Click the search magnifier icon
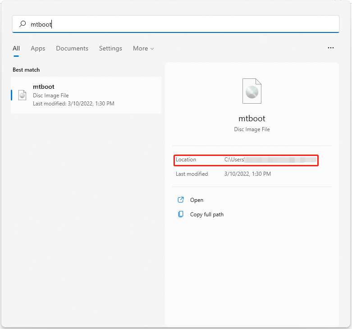 coord(23,24)
